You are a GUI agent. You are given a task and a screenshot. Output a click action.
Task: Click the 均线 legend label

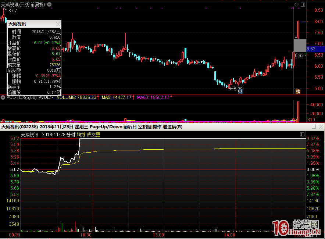pos(81,135)
